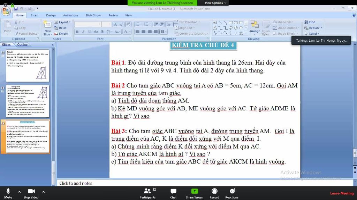Viewport: 357px width, 200px height.
Task: Open the Layout dropdown
Action: point(63,22)
